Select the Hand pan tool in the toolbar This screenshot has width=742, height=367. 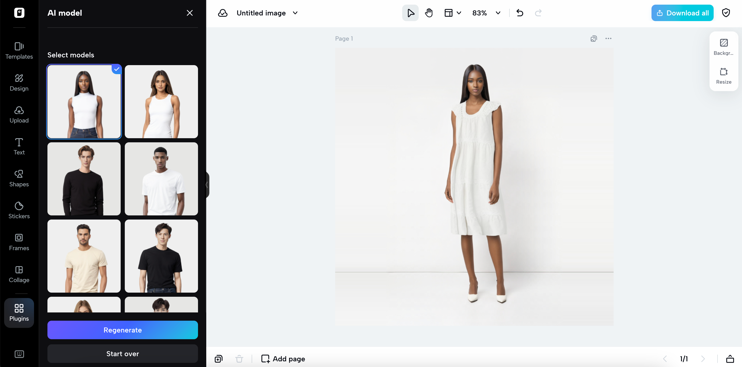point(428,13)
